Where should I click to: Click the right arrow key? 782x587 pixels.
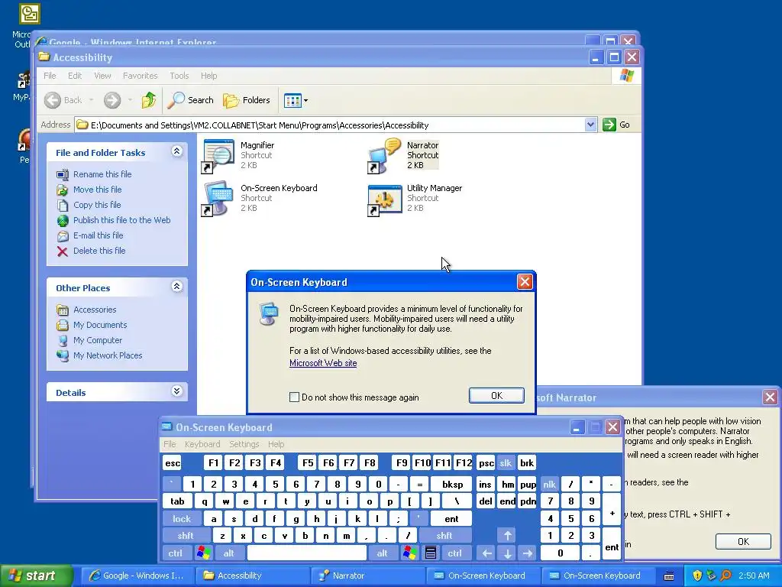click(528, 553)
